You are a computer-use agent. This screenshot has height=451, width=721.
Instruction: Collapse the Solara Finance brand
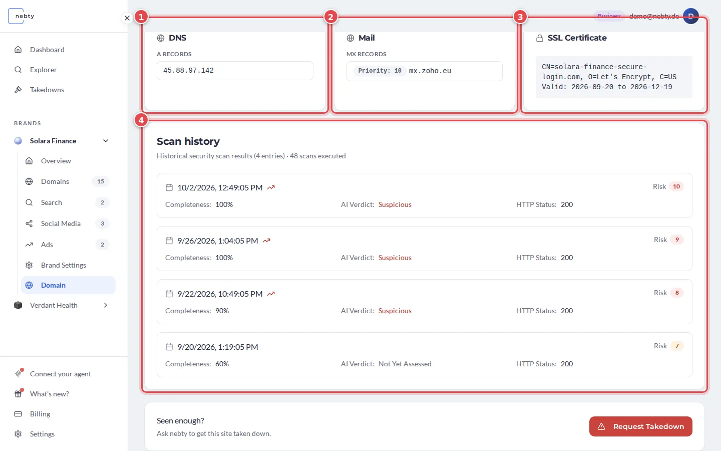(106, 141)
